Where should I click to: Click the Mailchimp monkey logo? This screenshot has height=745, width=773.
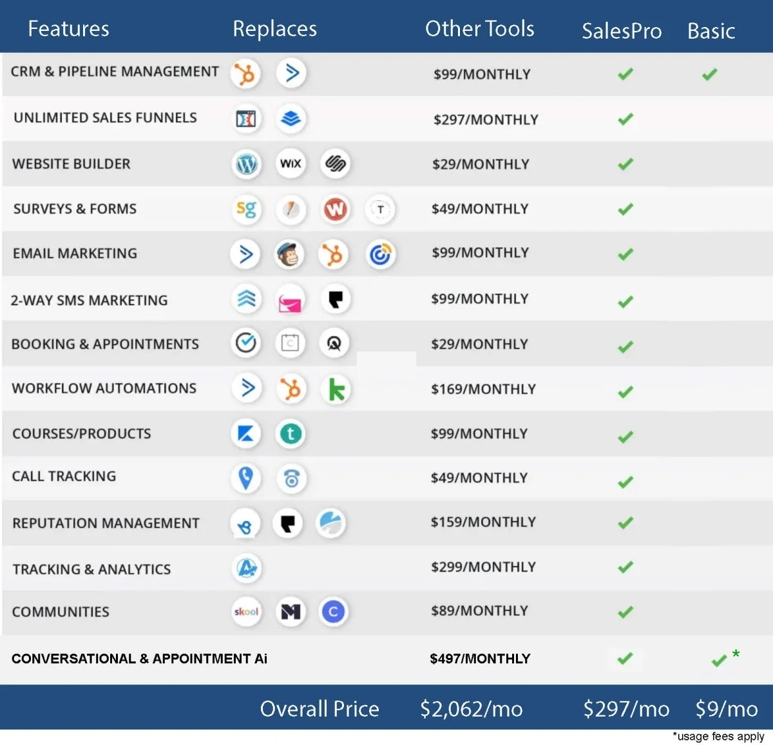tap(291, 254)
